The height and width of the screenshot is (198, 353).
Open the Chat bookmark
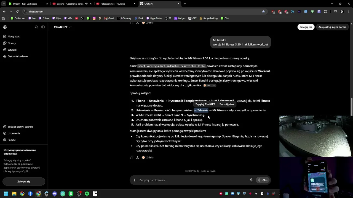point(225,18)
